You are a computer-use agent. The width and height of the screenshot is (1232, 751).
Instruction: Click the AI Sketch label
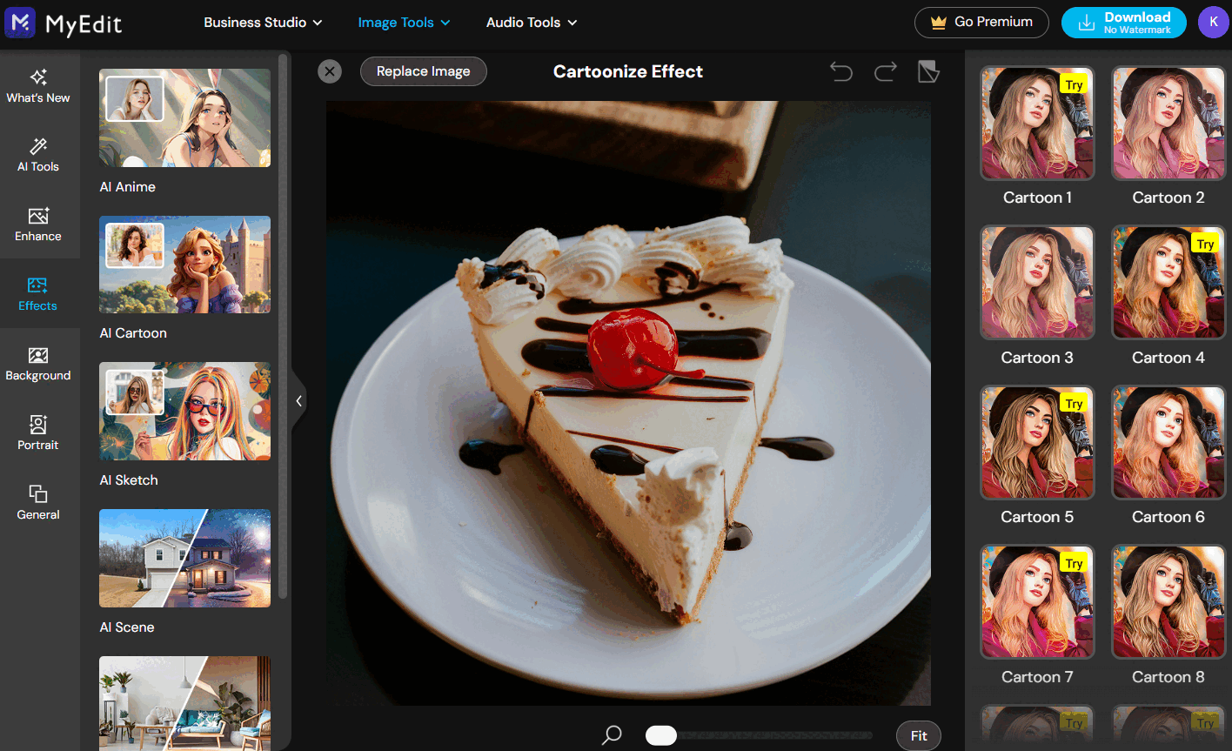tap(129, 480)
